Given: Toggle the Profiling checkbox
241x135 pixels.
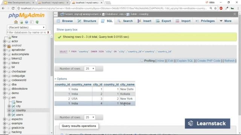Looking at the screenshot, I should point(142,61).
